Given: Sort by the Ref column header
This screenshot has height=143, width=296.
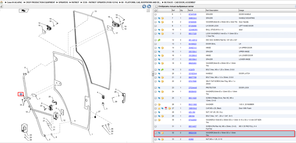Looking at the screenshot, I should (x=175, y=10).
